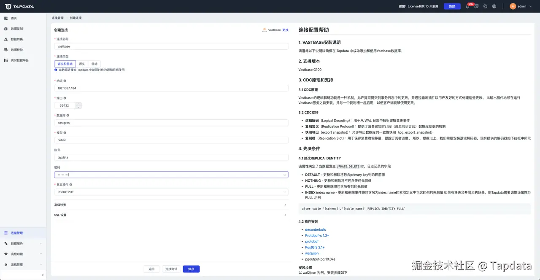This screenshot has width=540, height=280.
Task: Click the help icon next to 模型
Action: (x=65, y=132)
